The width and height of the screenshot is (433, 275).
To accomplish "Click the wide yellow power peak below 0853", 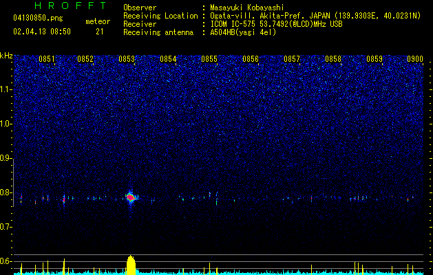I will click(x=131, y=265).
